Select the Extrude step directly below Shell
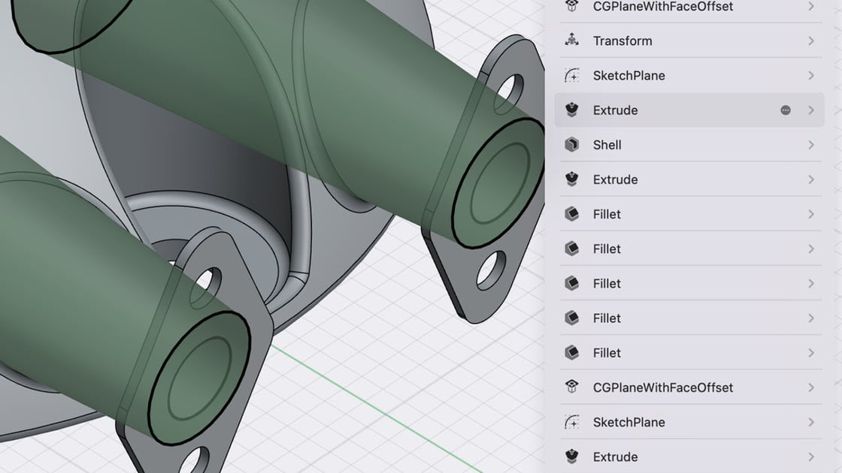Image resolution: width=842 pixels, height=473 pixels. [x=615, y=179]
